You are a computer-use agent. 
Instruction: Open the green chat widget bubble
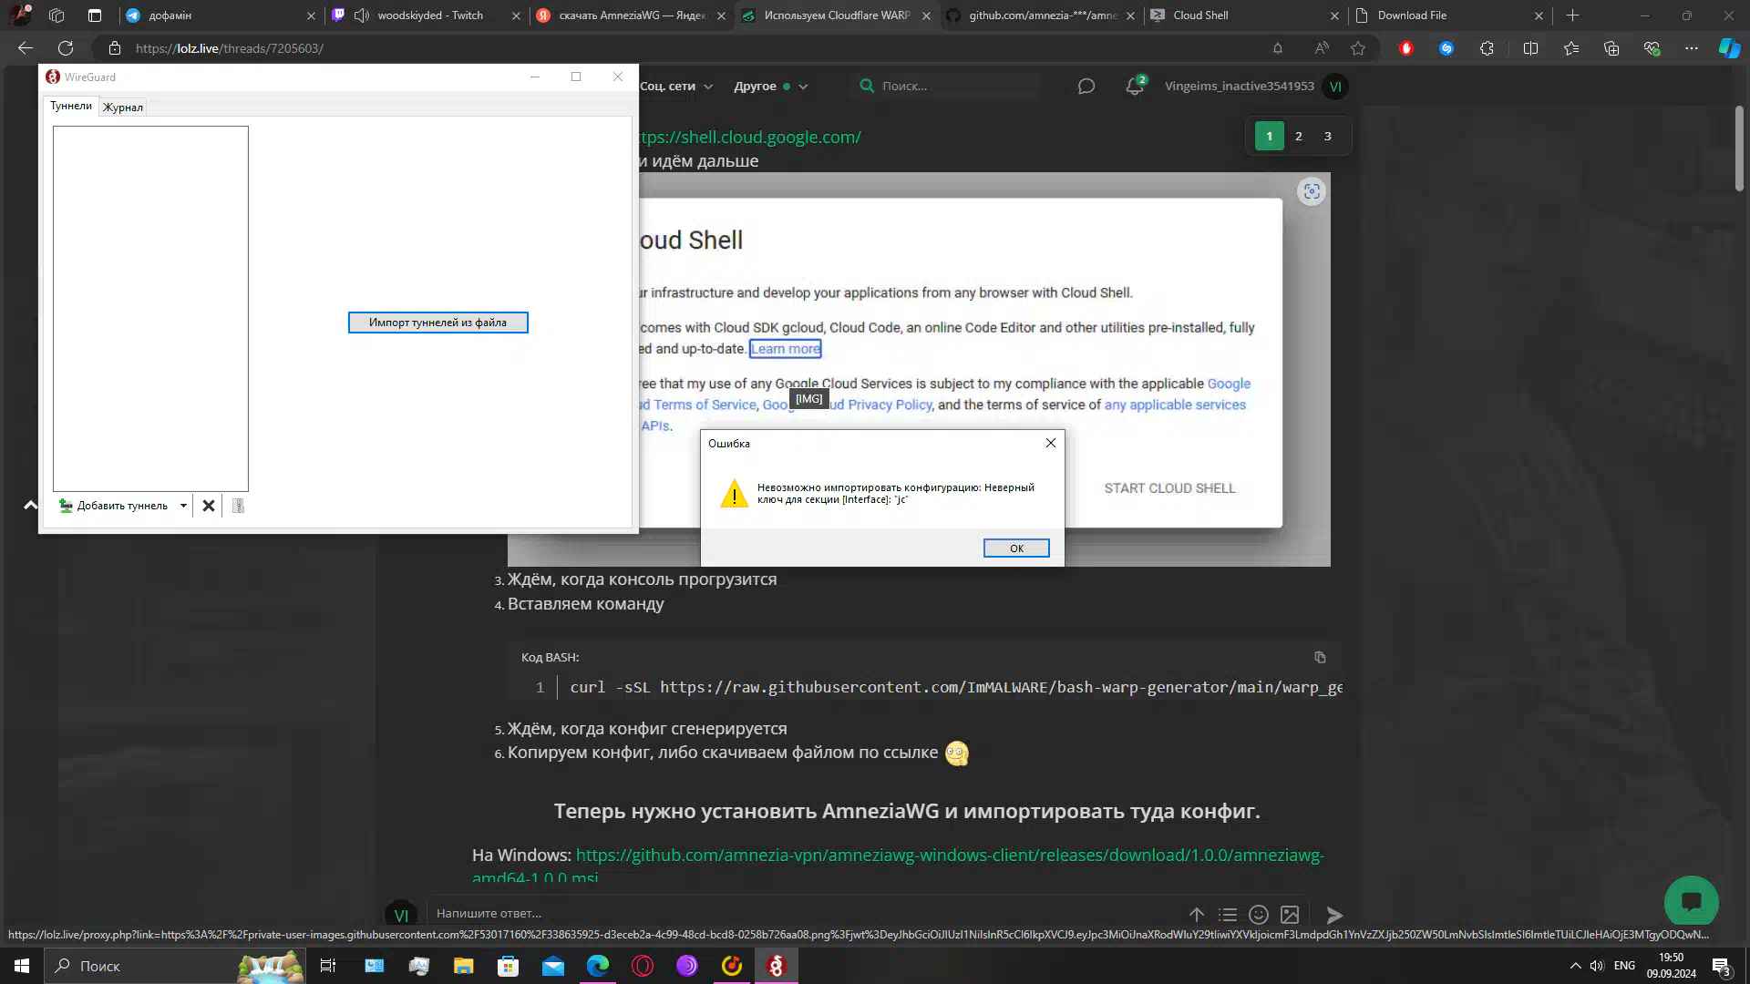(1692, 902)
